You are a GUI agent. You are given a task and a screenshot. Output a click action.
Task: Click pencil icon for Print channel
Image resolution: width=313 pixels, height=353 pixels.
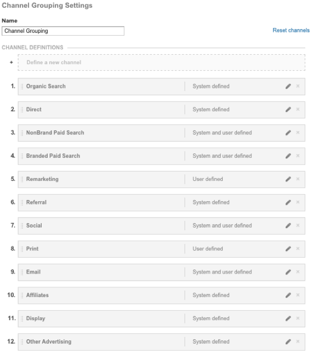click(288, 249)
